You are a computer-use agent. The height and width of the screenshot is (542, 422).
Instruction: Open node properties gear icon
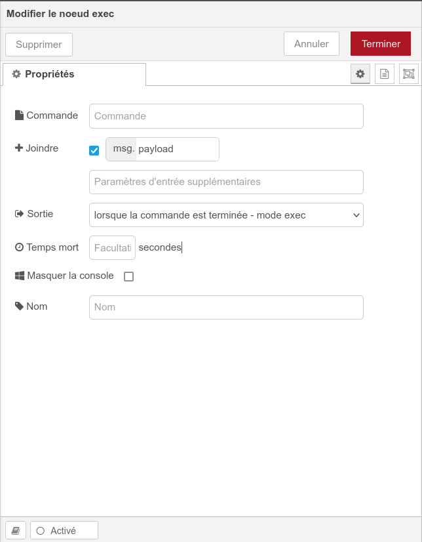point(360,74)
